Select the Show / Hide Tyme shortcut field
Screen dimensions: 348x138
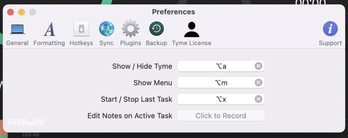[221, 66]
